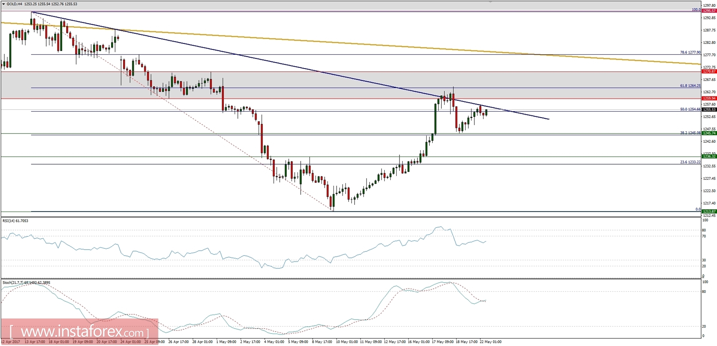Click the 78.6 1277.90 Fibonacci label

690,52
